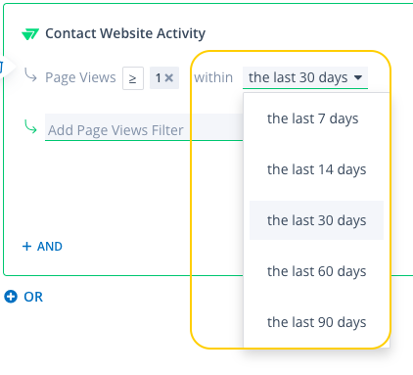
Task: Click the green Contact Website Activity logo icon
Action: [x=30, y=34]
